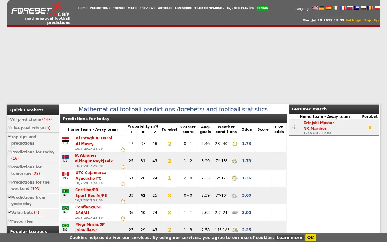Switch language using the German flag
Image resolution: width=387 pixels, height=242 pixels.
click(322, 8)
